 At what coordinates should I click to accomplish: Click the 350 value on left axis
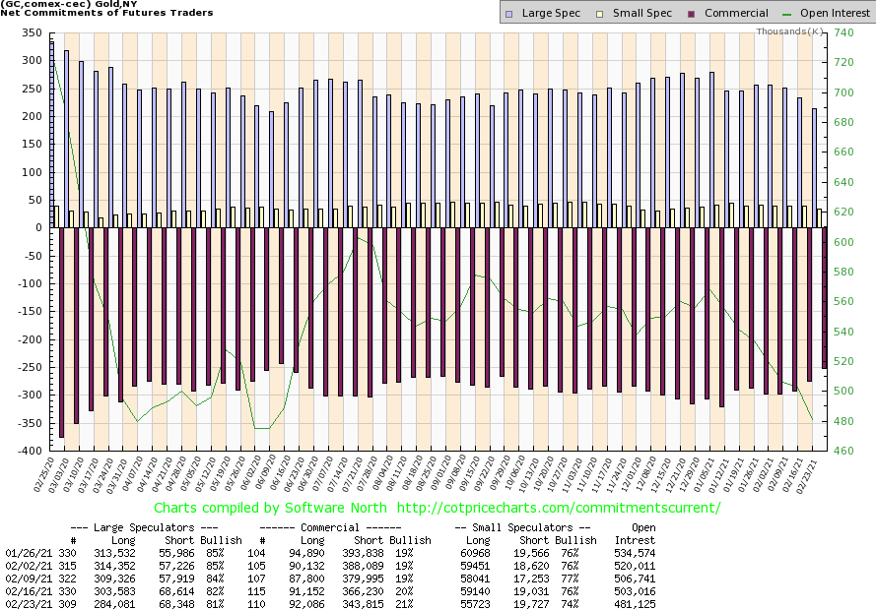34,32
